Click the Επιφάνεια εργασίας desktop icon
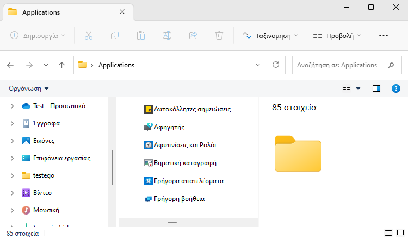 pos(26,158)
